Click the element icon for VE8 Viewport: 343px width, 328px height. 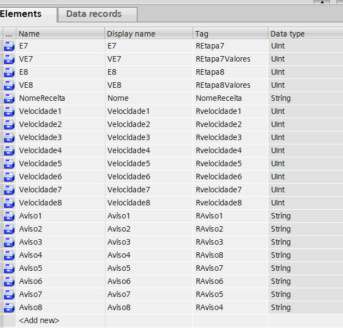(x=9, y=86)
